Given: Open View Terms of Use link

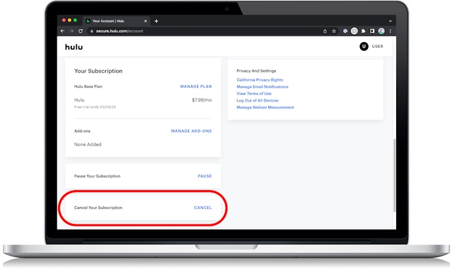Looking at the screenshot, I should click(x=254, y=94).
